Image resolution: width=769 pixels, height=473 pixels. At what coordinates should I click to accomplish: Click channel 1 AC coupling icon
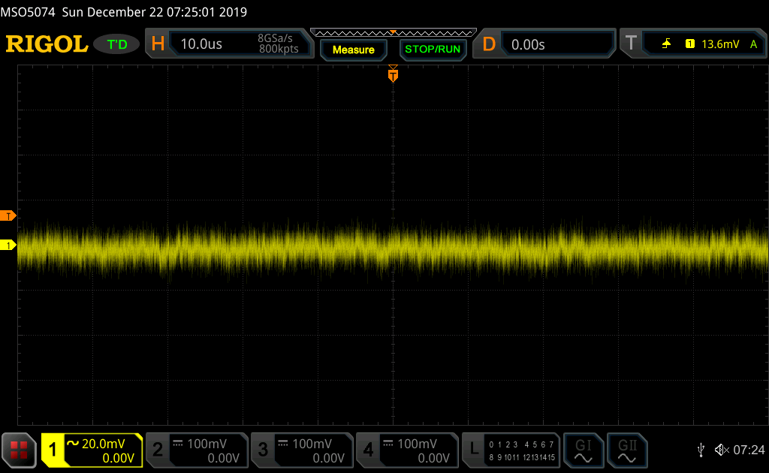(x=73, y=443)
